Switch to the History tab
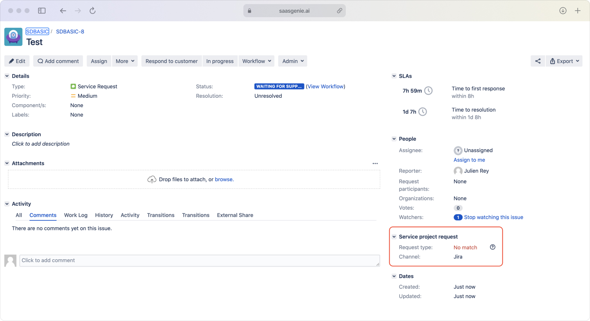 click(104, 215)
